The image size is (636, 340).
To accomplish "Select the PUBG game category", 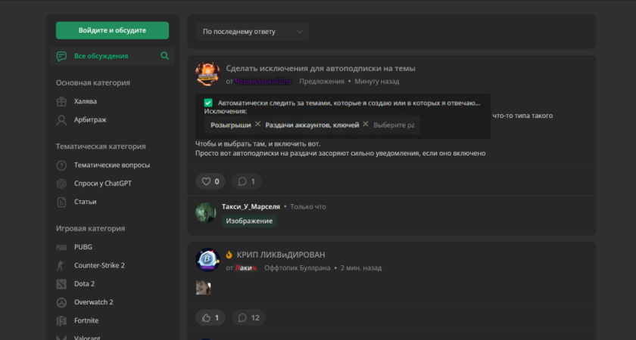I will click(83, 247).
